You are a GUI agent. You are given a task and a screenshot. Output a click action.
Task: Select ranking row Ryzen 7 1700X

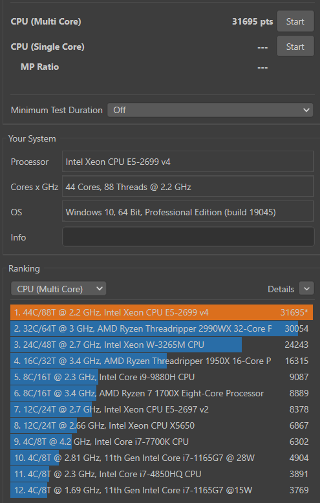click(x=162, y=393)
